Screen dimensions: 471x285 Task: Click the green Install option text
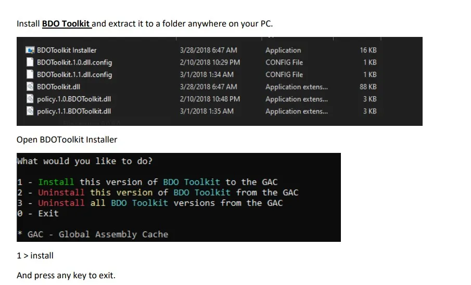[x=56, y=182]
